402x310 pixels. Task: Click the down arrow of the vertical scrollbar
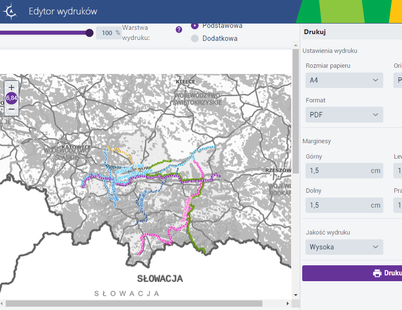[295, 295]
